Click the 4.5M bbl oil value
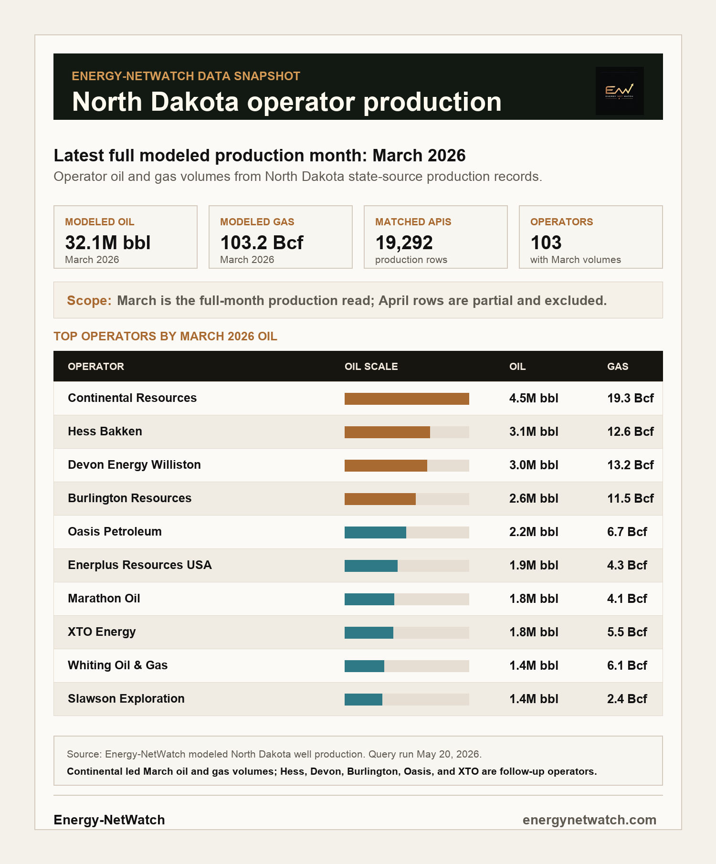 coord(534,398)
